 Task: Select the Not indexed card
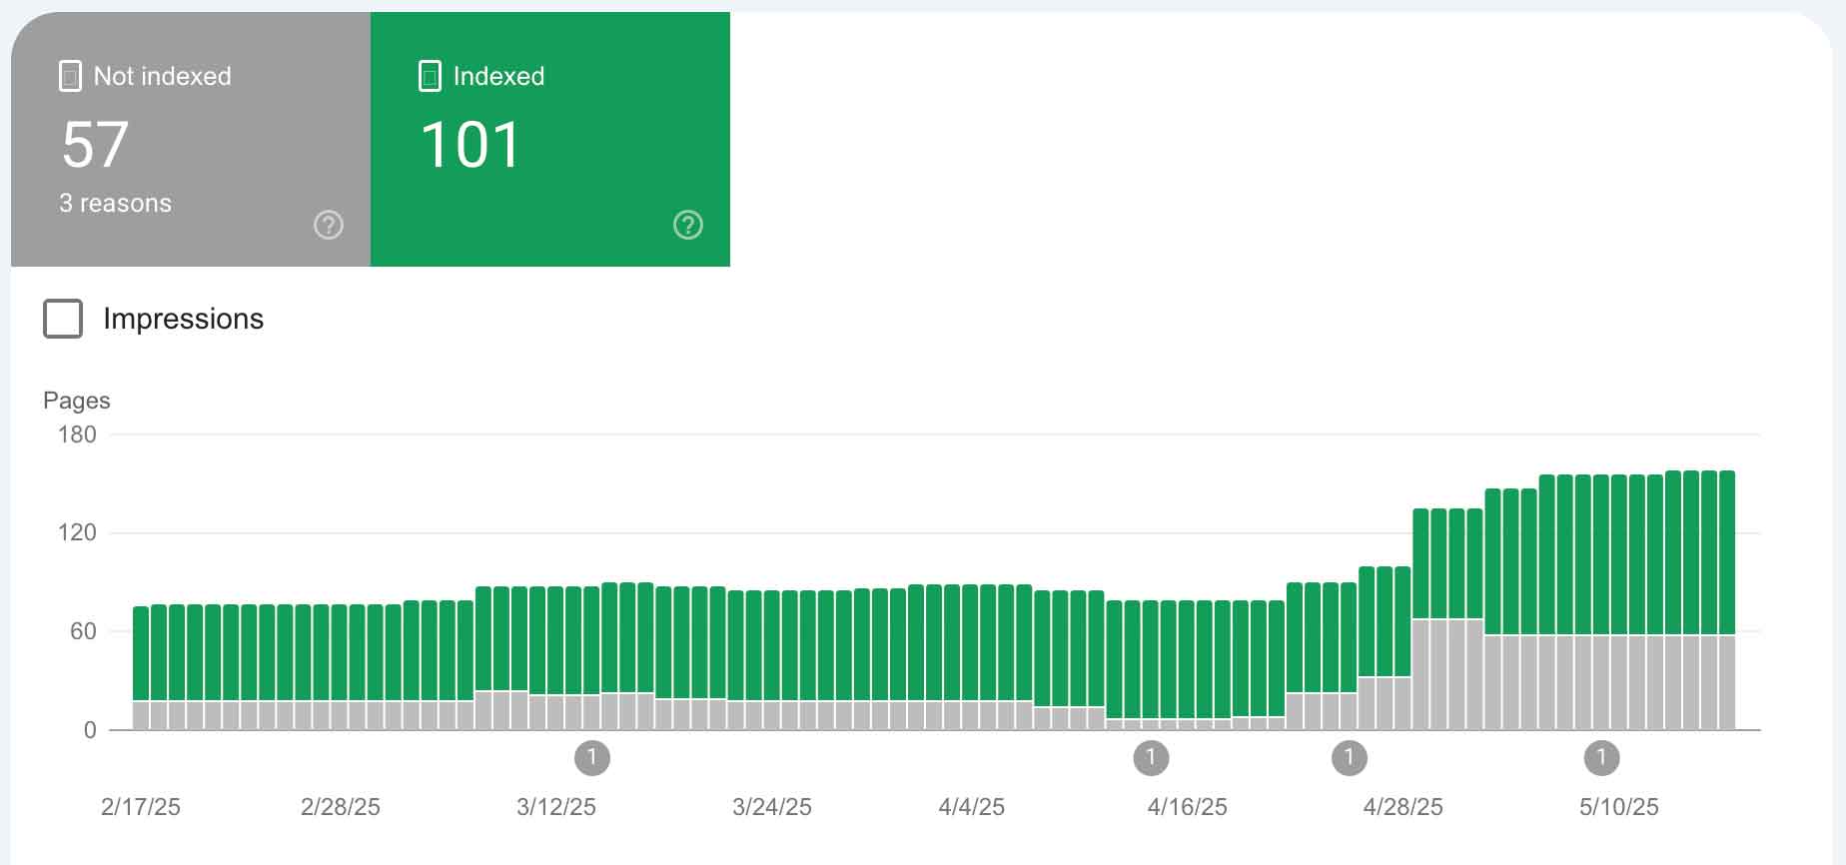(191, 139)
